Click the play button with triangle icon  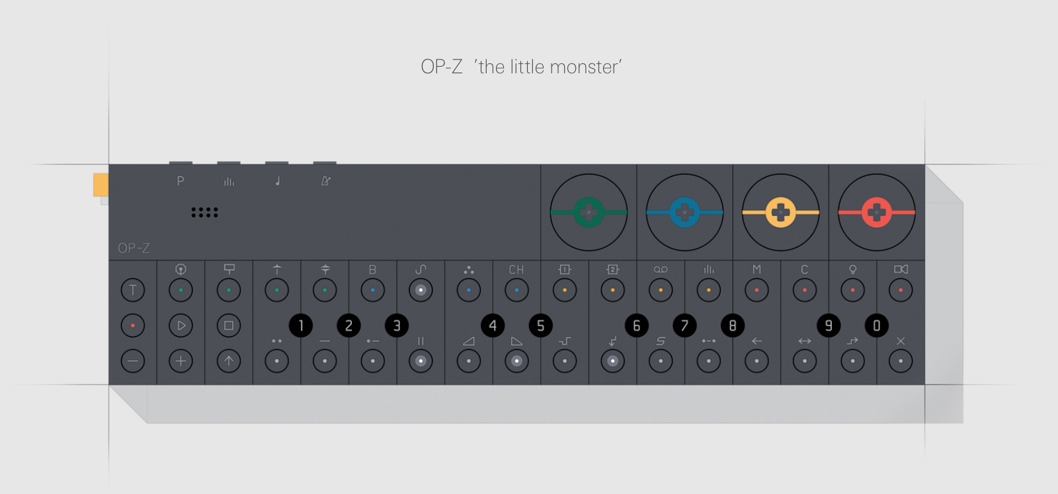[181, 326]
